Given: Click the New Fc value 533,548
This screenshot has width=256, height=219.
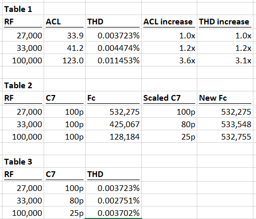Looking at the screenshot, I should [x=225, y=124].
